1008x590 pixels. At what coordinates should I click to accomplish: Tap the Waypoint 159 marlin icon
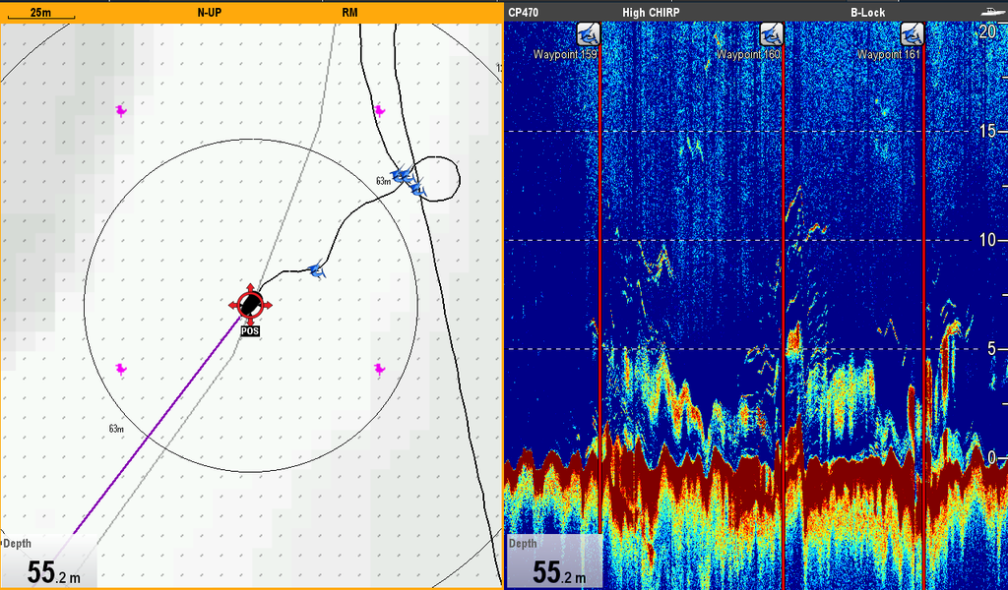[588, 34]
